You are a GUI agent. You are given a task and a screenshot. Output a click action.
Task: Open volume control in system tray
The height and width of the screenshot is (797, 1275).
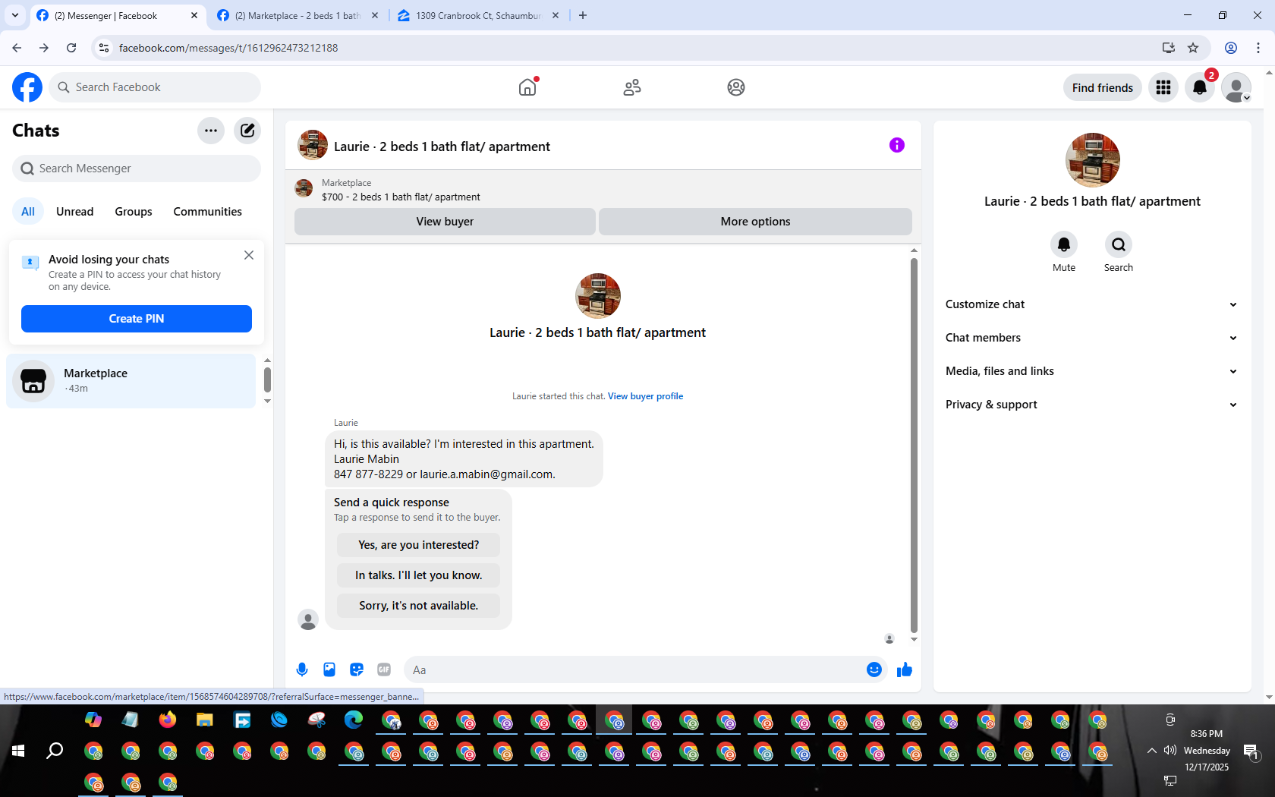(x=1170, y=751)
